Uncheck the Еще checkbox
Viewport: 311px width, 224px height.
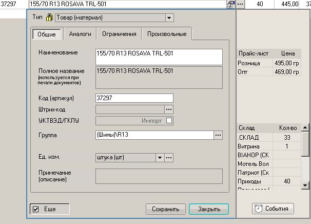click(x=36, y=209)
